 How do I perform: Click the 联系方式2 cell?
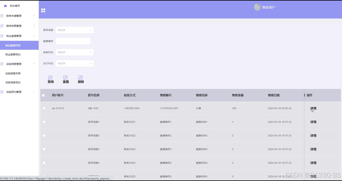point(130,136)
